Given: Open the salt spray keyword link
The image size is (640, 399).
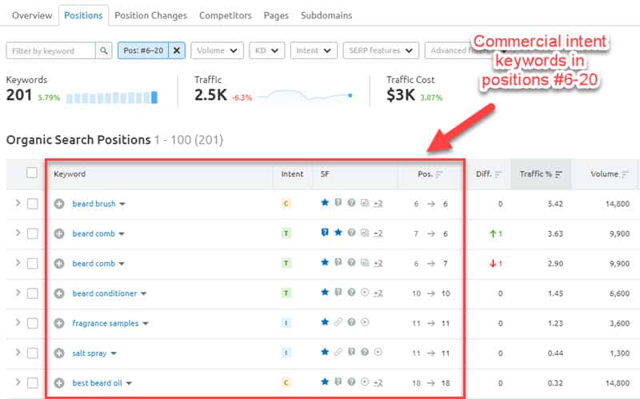Looking at the screenshot, I should [90, 353].
